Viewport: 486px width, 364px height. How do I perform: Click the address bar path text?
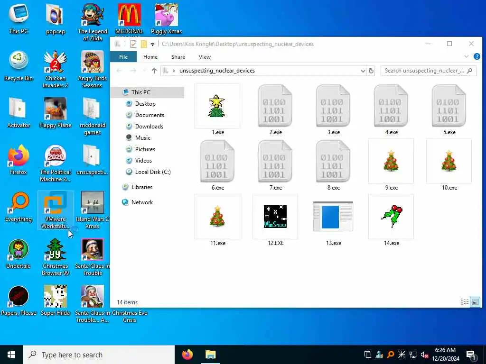pyautogui.click(x=217, y=71)
